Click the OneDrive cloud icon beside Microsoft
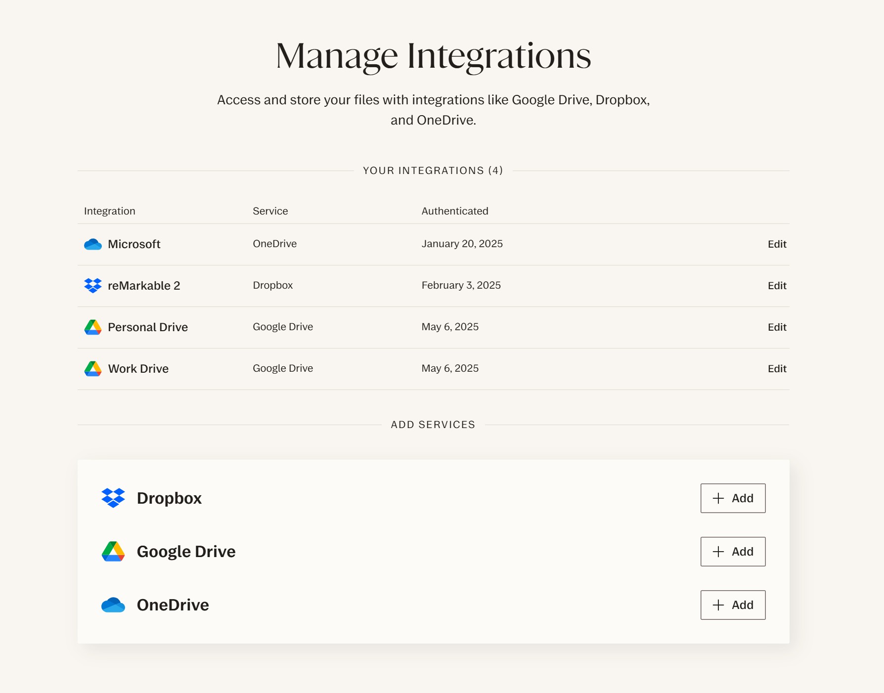 pyautogui.click(x=93, y=244)
